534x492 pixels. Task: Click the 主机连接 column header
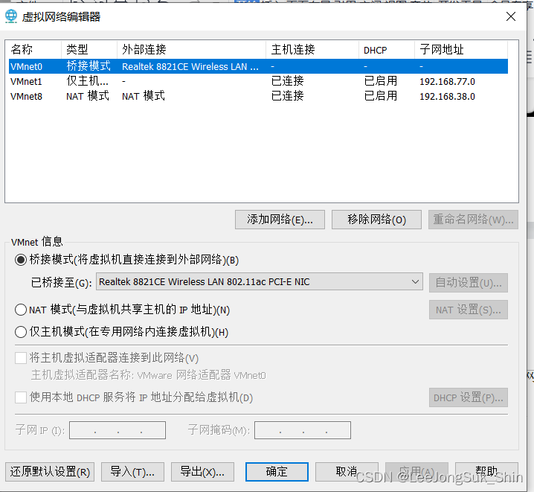pos(312,50)
